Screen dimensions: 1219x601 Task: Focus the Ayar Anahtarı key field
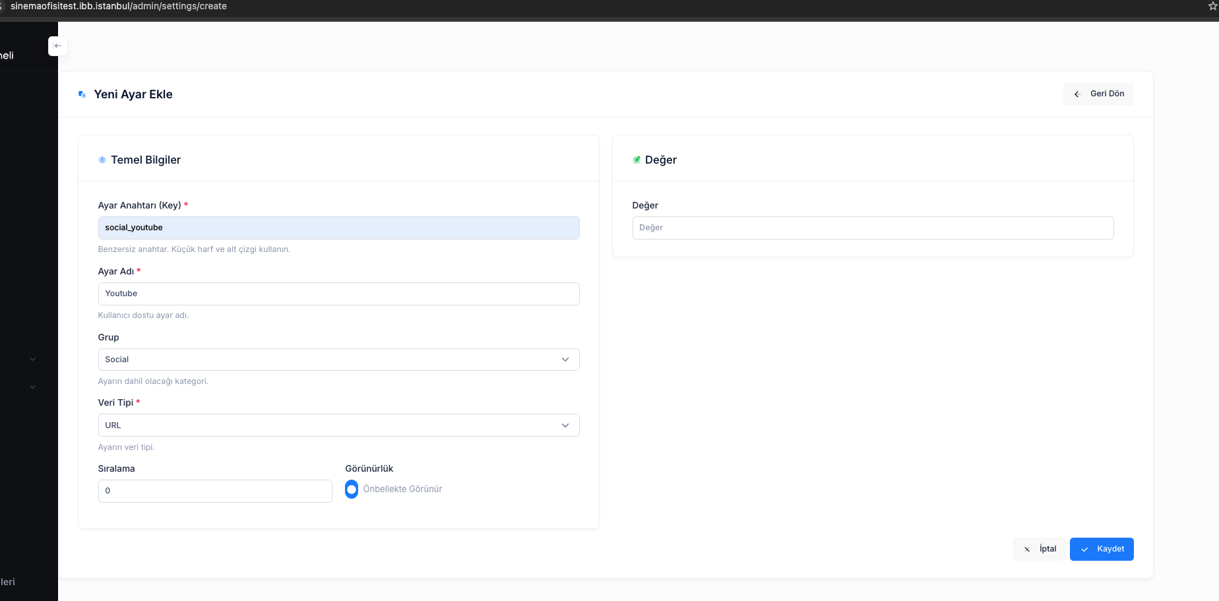339,228
